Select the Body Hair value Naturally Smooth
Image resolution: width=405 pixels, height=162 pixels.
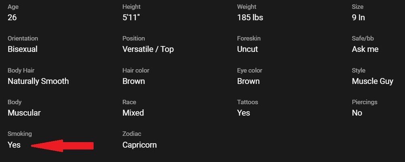click(x=38, y=81)
